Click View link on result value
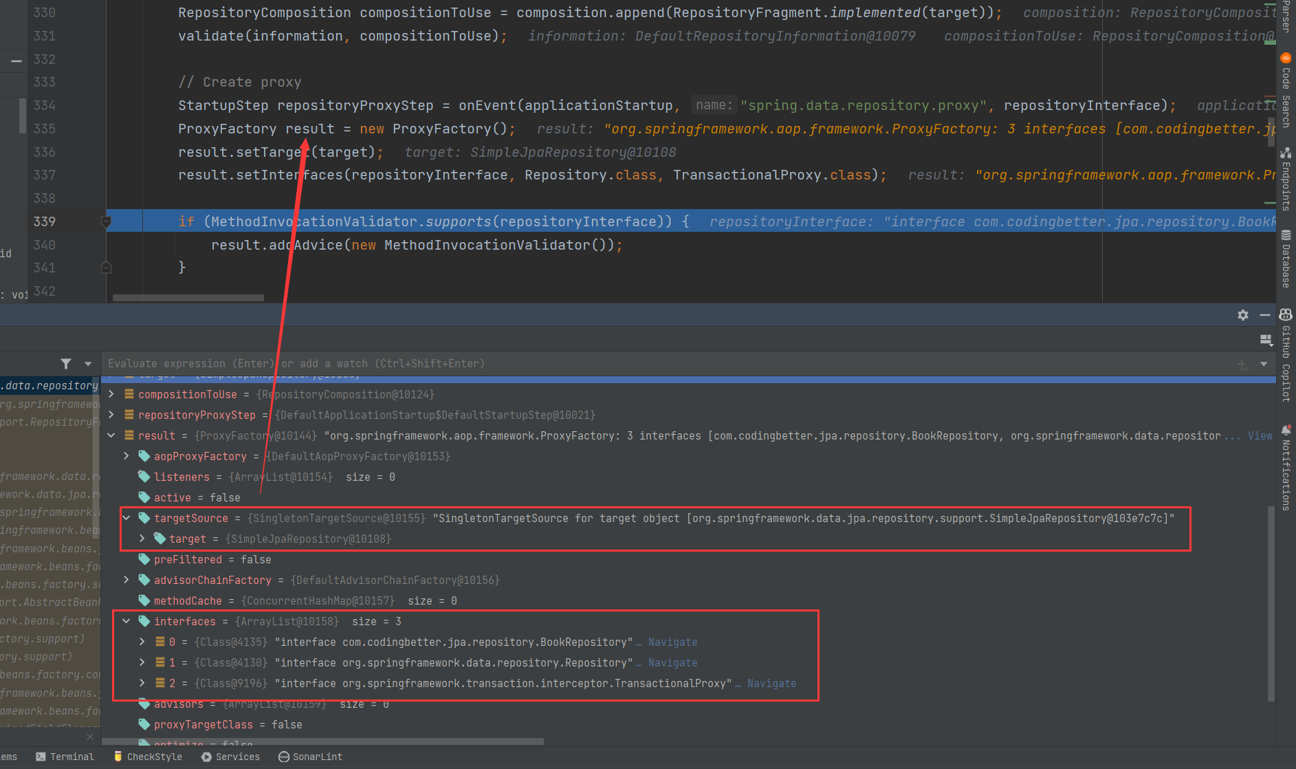The height and width of the screenshot is (769, 1296). pyautogui.click(x=1260, y=435)
